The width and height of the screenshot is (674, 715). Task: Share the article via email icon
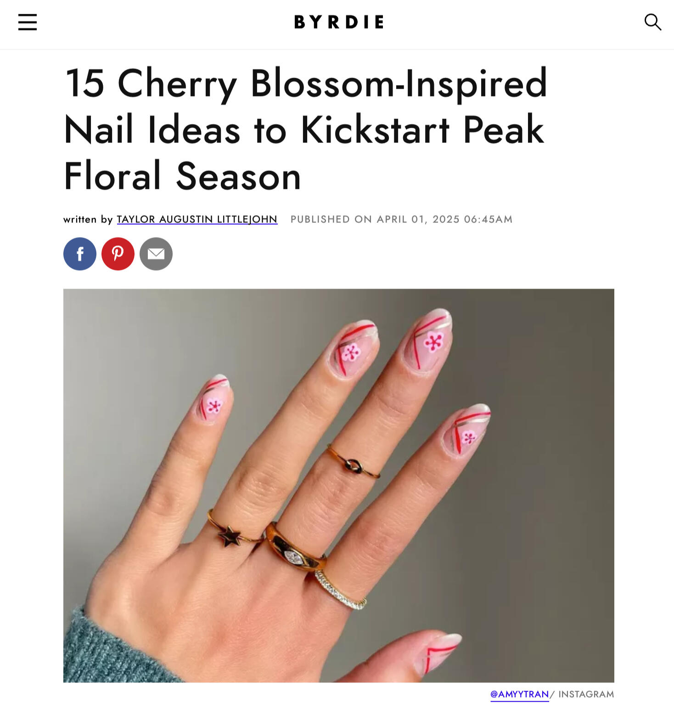[156, 254]
